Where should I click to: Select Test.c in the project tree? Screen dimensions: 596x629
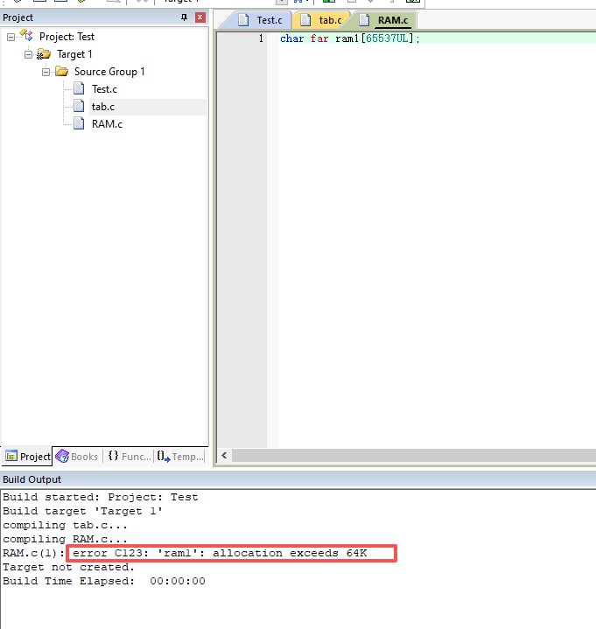(x=103, y=89)
